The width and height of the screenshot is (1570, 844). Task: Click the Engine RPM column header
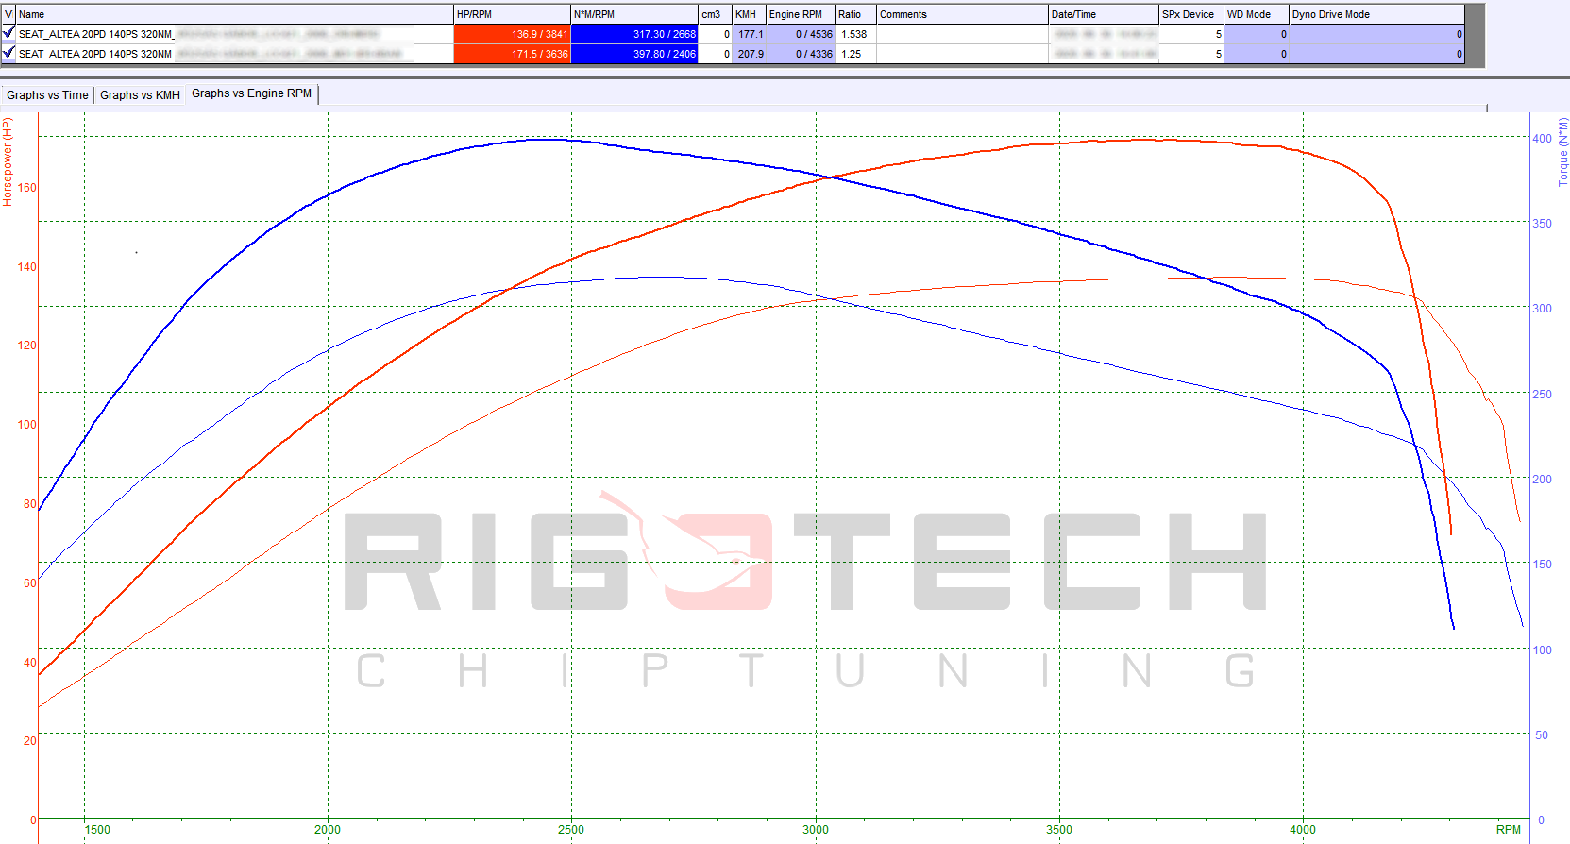point(801,14)
